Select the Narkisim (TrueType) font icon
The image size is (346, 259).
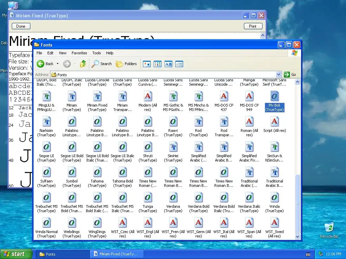tap(46, 122)
